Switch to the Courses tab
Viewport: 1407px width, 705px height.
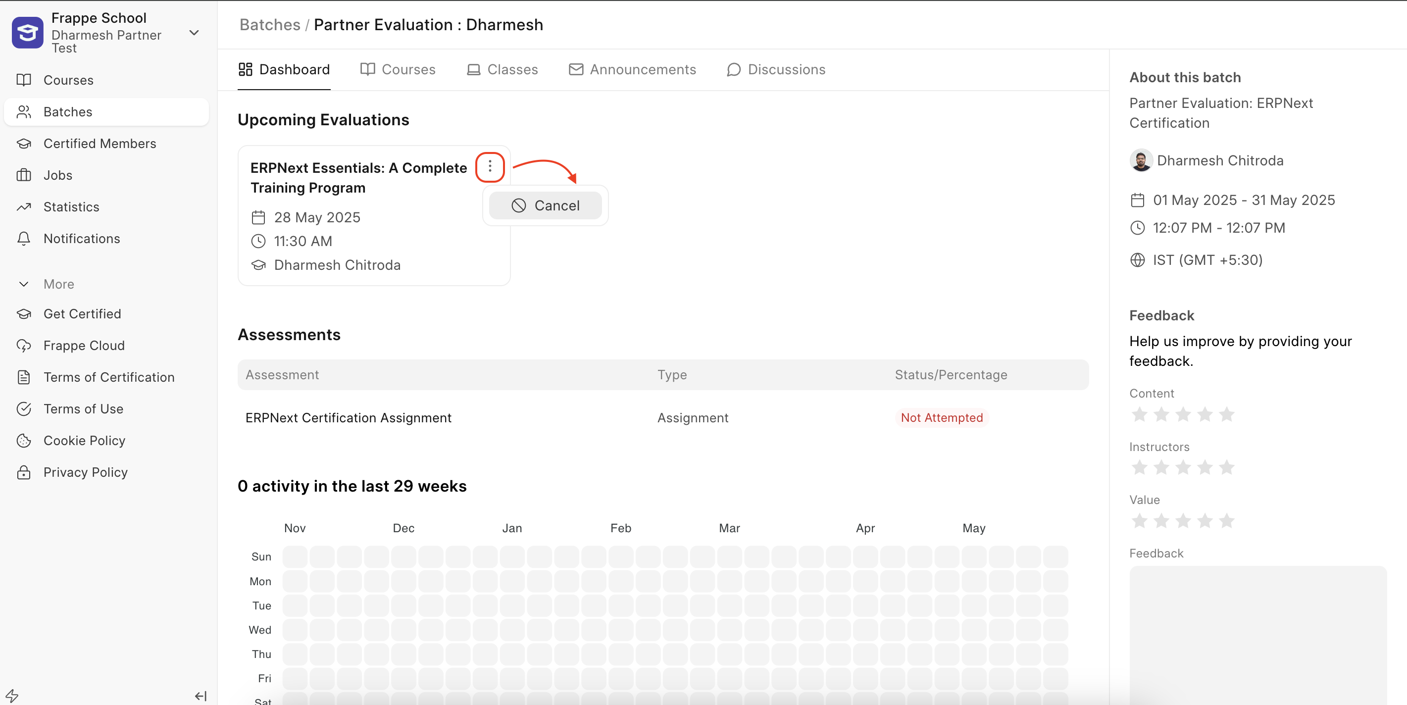click(x=398, y=69)
